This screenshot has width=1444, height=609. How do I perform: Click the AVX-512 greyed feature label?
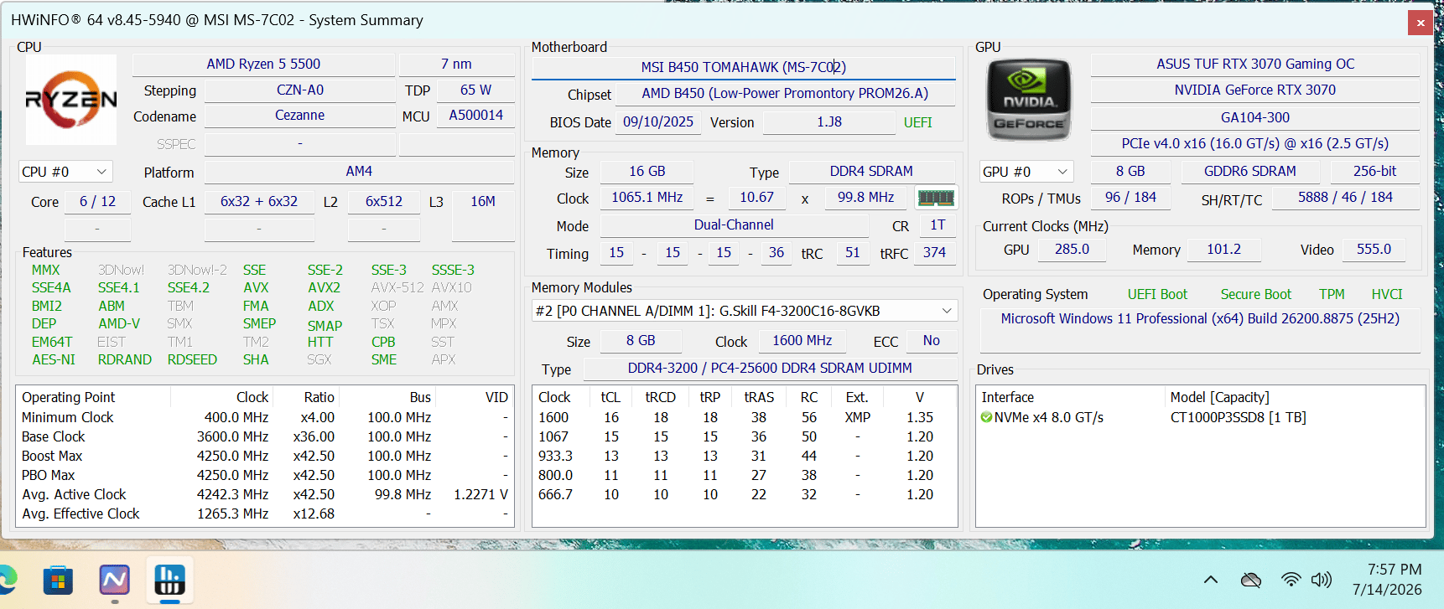(x=397, y=287)
